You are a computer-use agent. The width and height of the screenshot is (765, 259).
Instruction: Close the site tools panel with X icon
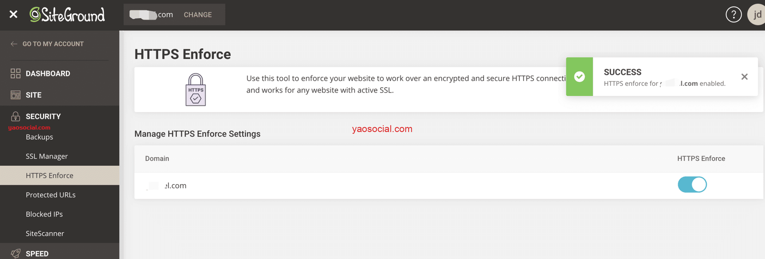coord(13,14)
